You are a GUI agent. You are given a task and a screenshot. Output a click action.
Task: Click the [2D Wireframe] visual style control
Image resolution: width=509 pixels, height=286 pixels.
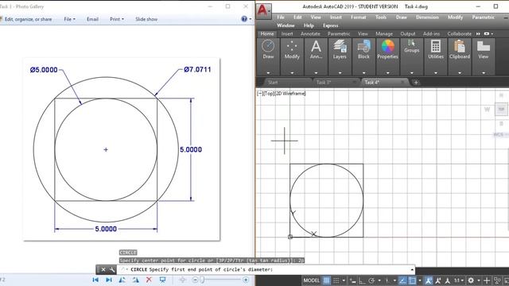click(290, 94)
